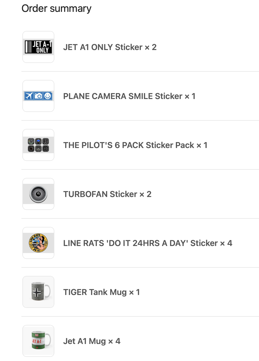Click the camera icon in the sticker thumbnail

(x=38, y=96)
